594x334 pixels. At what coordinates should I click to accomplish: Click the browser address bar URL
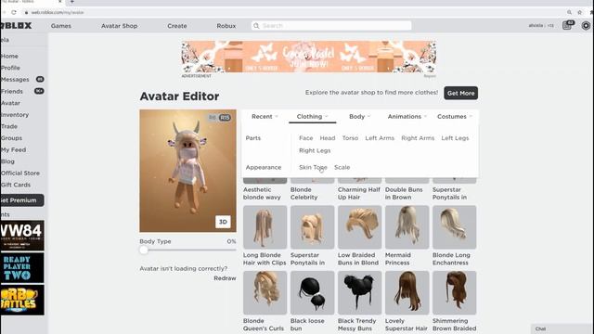[x=58, y=12]
